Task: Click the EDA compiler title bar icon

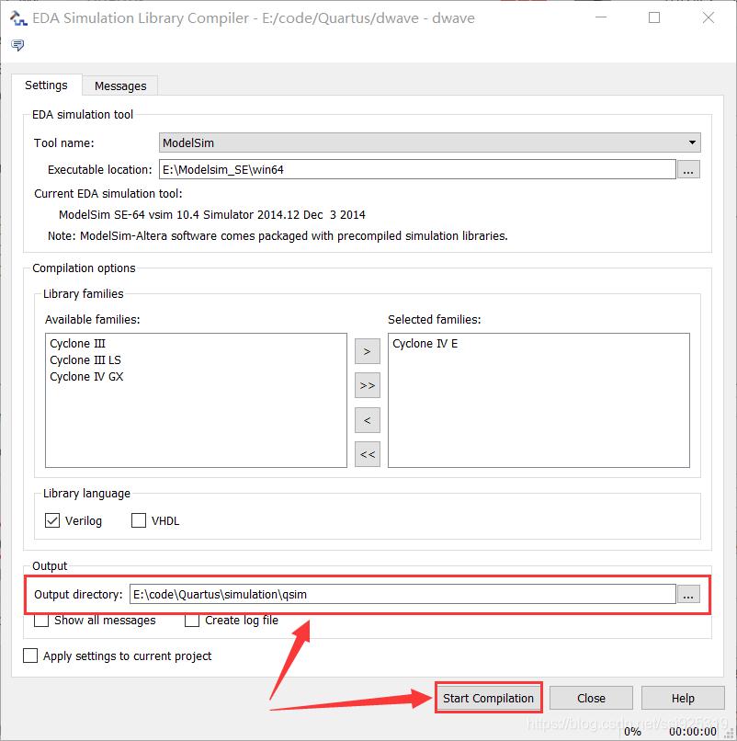Action: [18, 18]
